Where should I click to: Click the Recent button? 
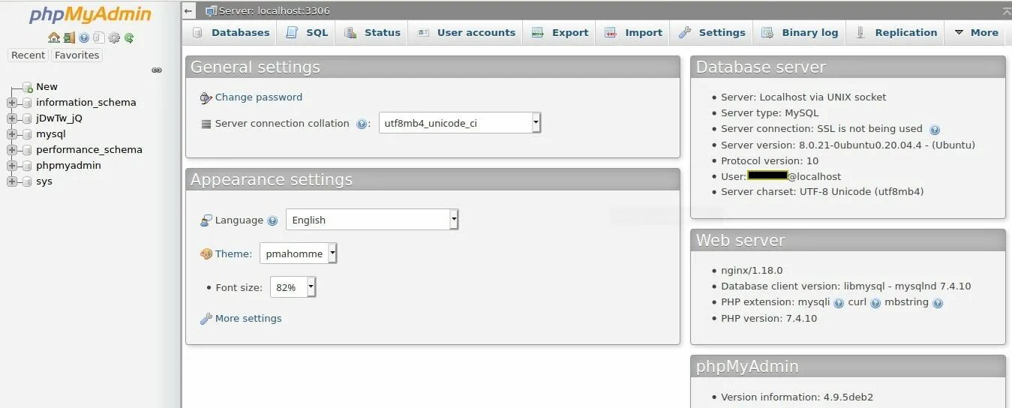[29, 55]
